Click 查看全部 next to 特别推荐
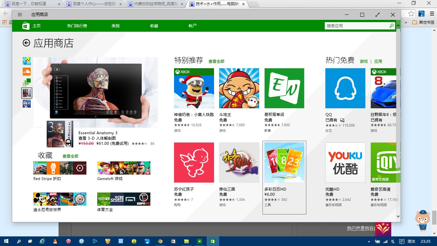The width and height of the screenshot is (437, 246). 217,61
